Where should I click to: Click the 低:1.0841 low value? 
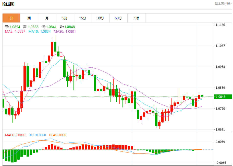pos(49,27)
